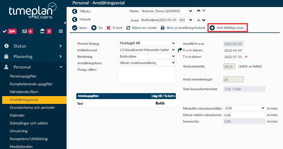Open the Avtal dropdown
Viewport: 283px width, 149px height.
pos(167,20)
